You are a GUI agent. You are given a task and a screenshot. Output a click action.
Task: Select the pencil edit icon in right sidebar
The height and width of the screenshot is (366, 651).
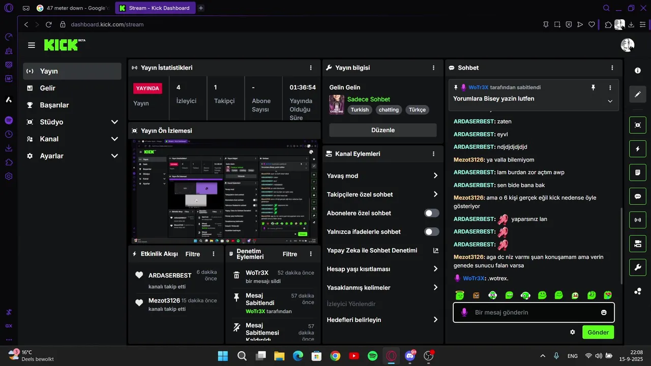[638, 94]
